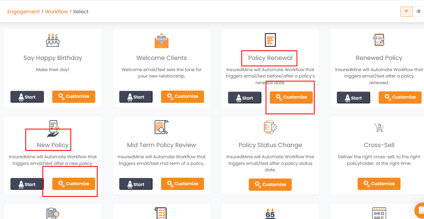424x219 pixels.
Task: Start the Renewed Policy workflow
Action: coord(353,98)
